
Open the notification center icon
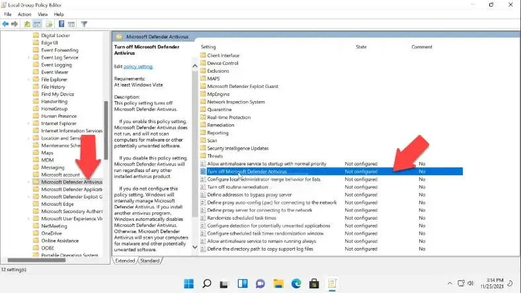pos(510,283)
